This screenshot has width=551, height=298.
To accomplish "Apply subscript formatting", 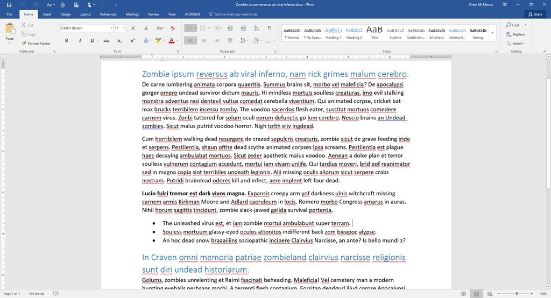I will point(119,41).
